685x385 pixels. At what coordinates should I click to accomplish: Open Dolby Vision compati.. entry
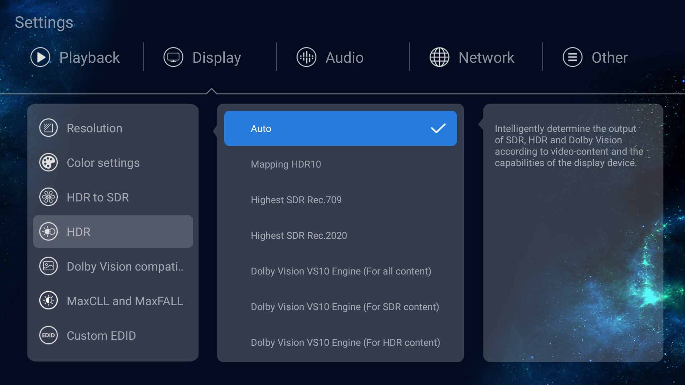tap(113, 266)
